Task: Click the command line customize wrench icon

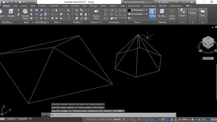Action: 48,115
